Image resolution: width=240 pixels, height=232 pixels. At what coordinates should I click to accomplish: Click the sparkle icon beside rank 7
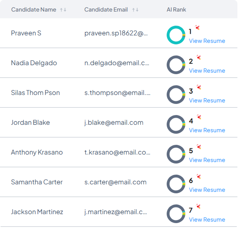[x=198, y=206]
